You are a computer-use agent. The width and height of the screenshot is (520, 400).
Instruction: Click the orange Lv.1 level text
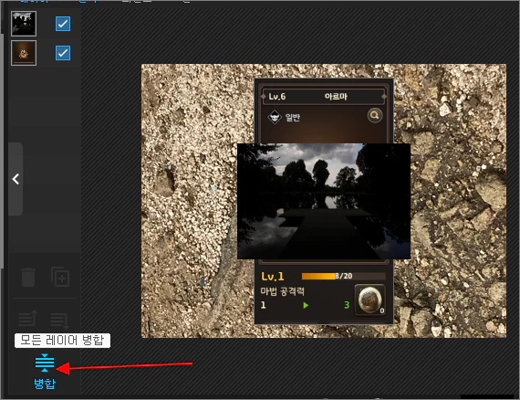[x=272, y=277]
